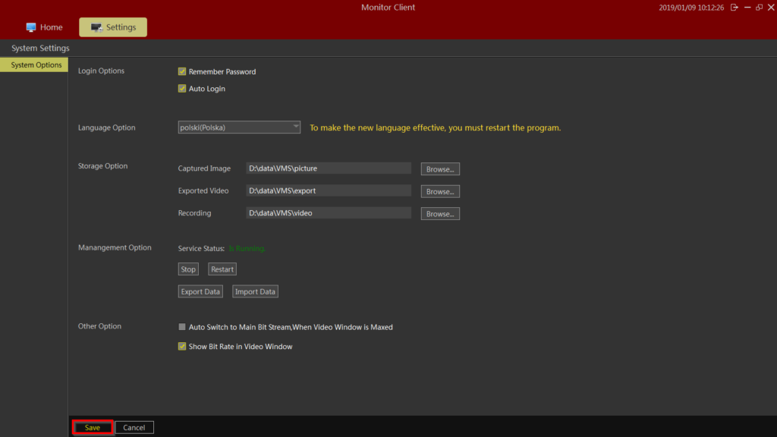
Task: Click the Settings tab icon
Action: 96,27
